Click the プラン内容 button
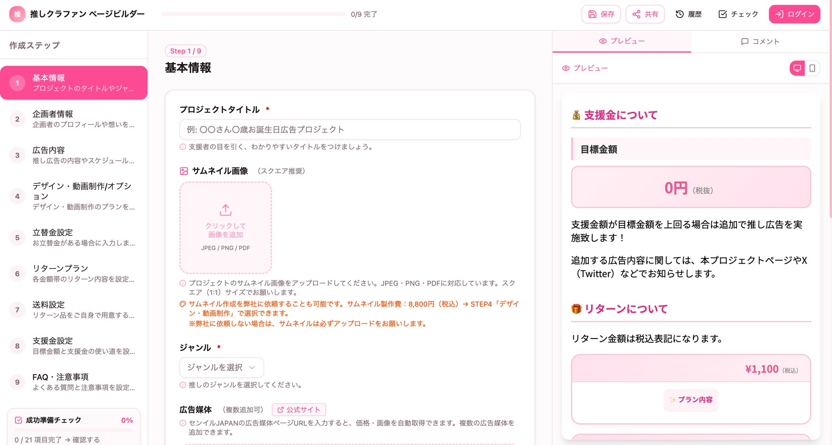The width and height of the screenshot is (832, 445). point(691,400)
